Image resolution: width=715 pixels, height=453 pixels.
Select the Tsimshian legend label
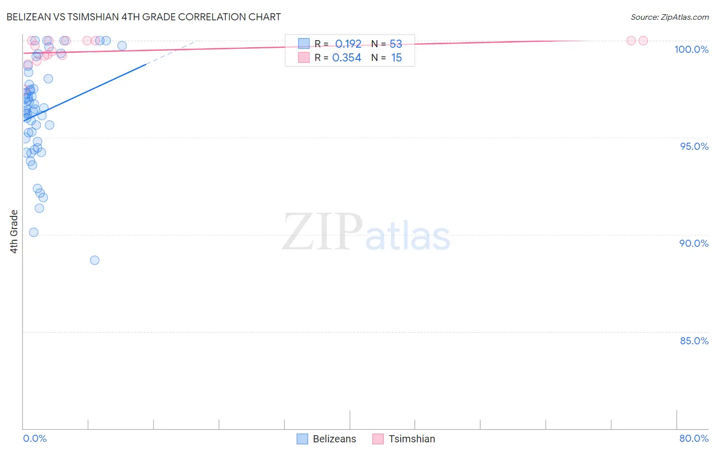click(x=412, y=439)
